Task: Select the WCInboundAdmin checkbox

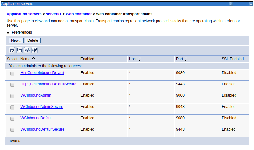Action: (12, 96)
